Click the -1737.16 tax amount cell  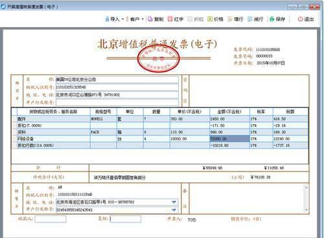(x=290, y=146)
